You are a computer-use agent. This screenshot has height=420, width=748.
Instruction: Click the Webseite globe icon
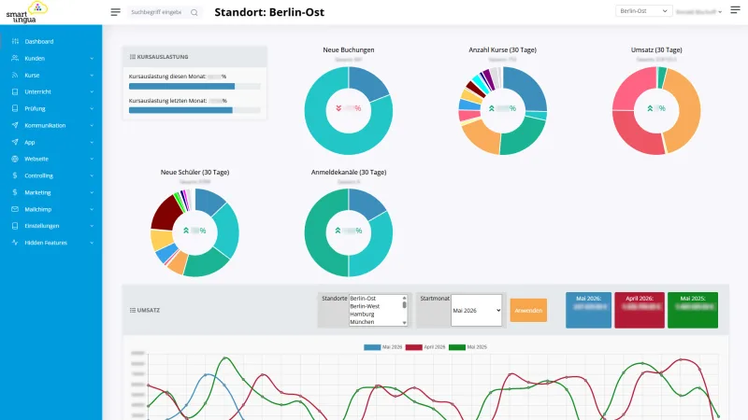(15, 159)
